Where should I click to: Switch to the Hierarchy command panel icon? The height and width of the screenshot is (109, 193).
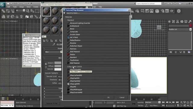pyautogui.click(x=178, y=21)
